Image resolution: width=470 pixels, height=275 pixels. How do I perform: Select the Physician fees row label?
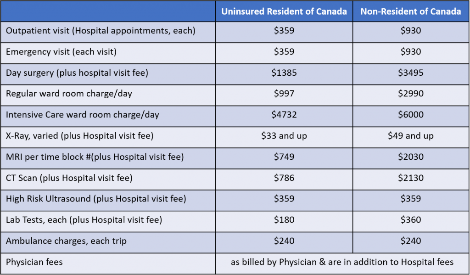pyautogui.click(x=34, y=262)
